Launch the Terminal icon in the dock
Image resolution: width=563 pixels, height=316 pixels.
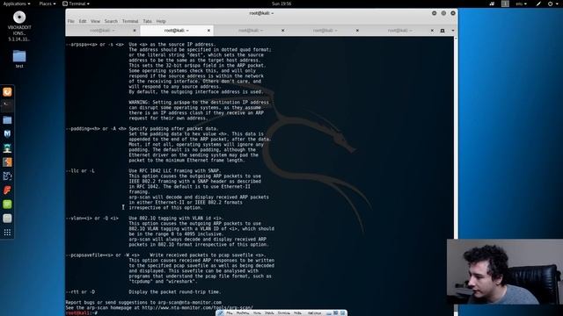(7, 105)
